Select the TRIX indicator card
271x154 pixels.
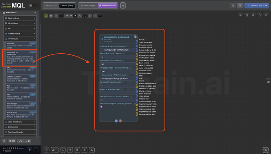click(x=21, y=70)
